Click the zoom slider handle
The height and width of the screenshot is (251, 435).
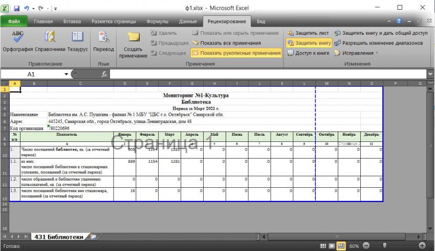click(384, 245)
